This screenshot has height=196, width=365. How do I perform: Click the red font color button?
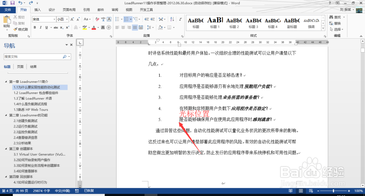point(94,27)
